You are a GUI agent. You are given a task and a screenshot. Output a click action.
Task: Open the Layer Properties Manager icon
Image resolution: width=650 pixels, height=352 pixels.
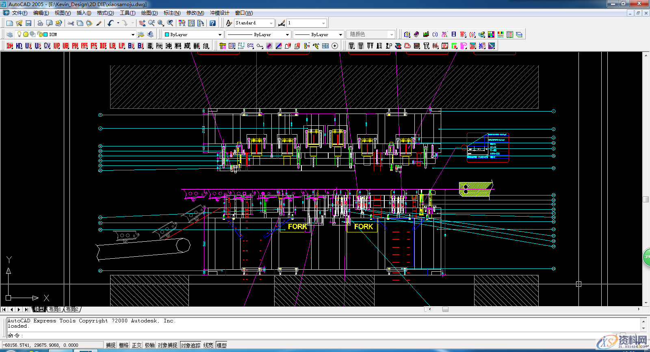coord(10,34)
